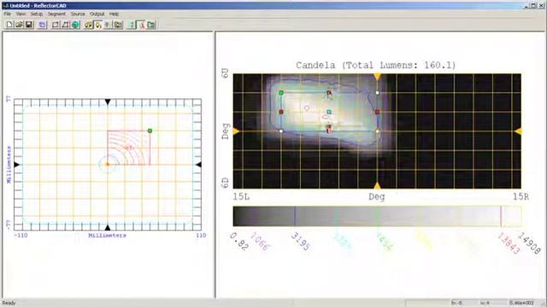Click the Save floppy disk icon
The height and width of the screenshot is (307, 547).
tap(29, 25)
